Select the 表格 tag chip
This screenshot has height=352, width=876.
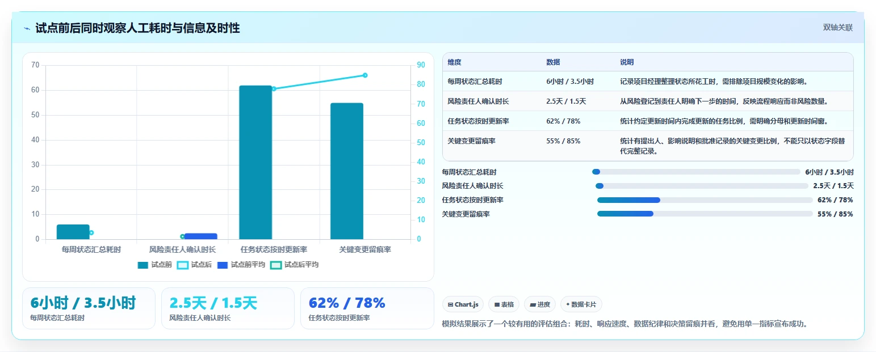(504, 304)
